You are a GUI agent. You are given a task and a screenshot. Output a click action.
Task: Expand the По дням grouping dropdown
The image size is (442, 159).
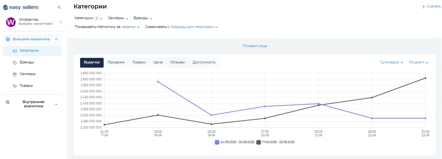tap(418, 62)
